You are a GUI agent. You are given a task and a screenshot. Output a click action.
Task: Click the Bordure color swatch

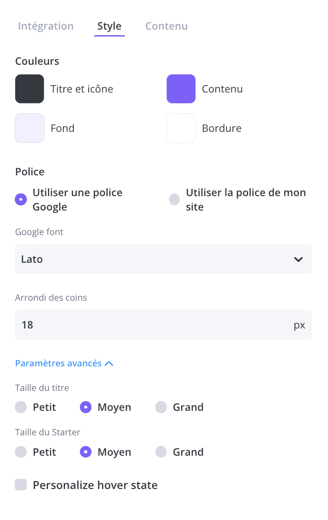[181, 128]
